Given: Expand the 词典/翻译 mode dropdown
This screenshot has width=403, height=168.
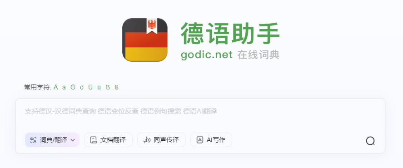Looking at the screenshot, I should coord(52,140).
